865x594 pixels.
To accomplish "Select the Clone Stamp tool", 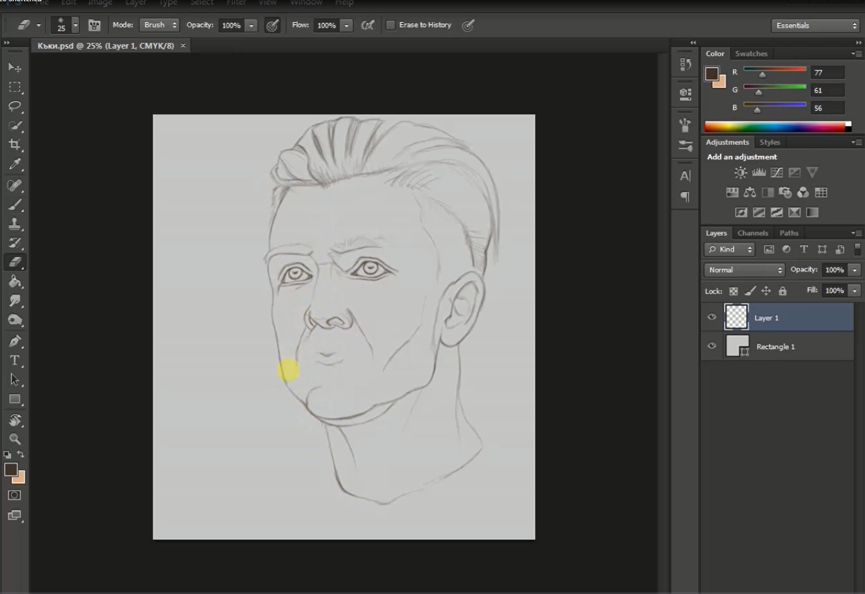I will (15, 223).
